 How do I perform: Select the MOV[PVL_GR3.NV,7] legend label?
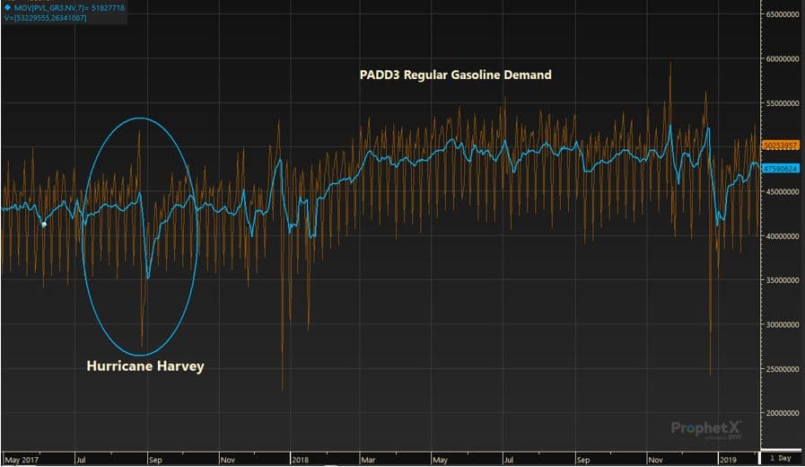56,7
